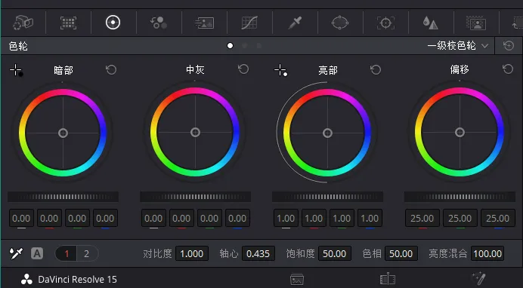Click the 中灰 master jog wheel
523x288 pixels.
195,197
